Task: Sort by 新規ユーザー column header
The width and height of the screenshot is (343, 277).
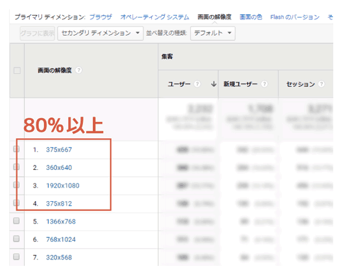Action: point(241,84)
